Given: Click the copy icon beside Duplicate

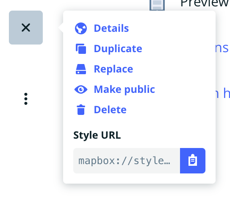Looking at the screenshot, I should [81, 49].
